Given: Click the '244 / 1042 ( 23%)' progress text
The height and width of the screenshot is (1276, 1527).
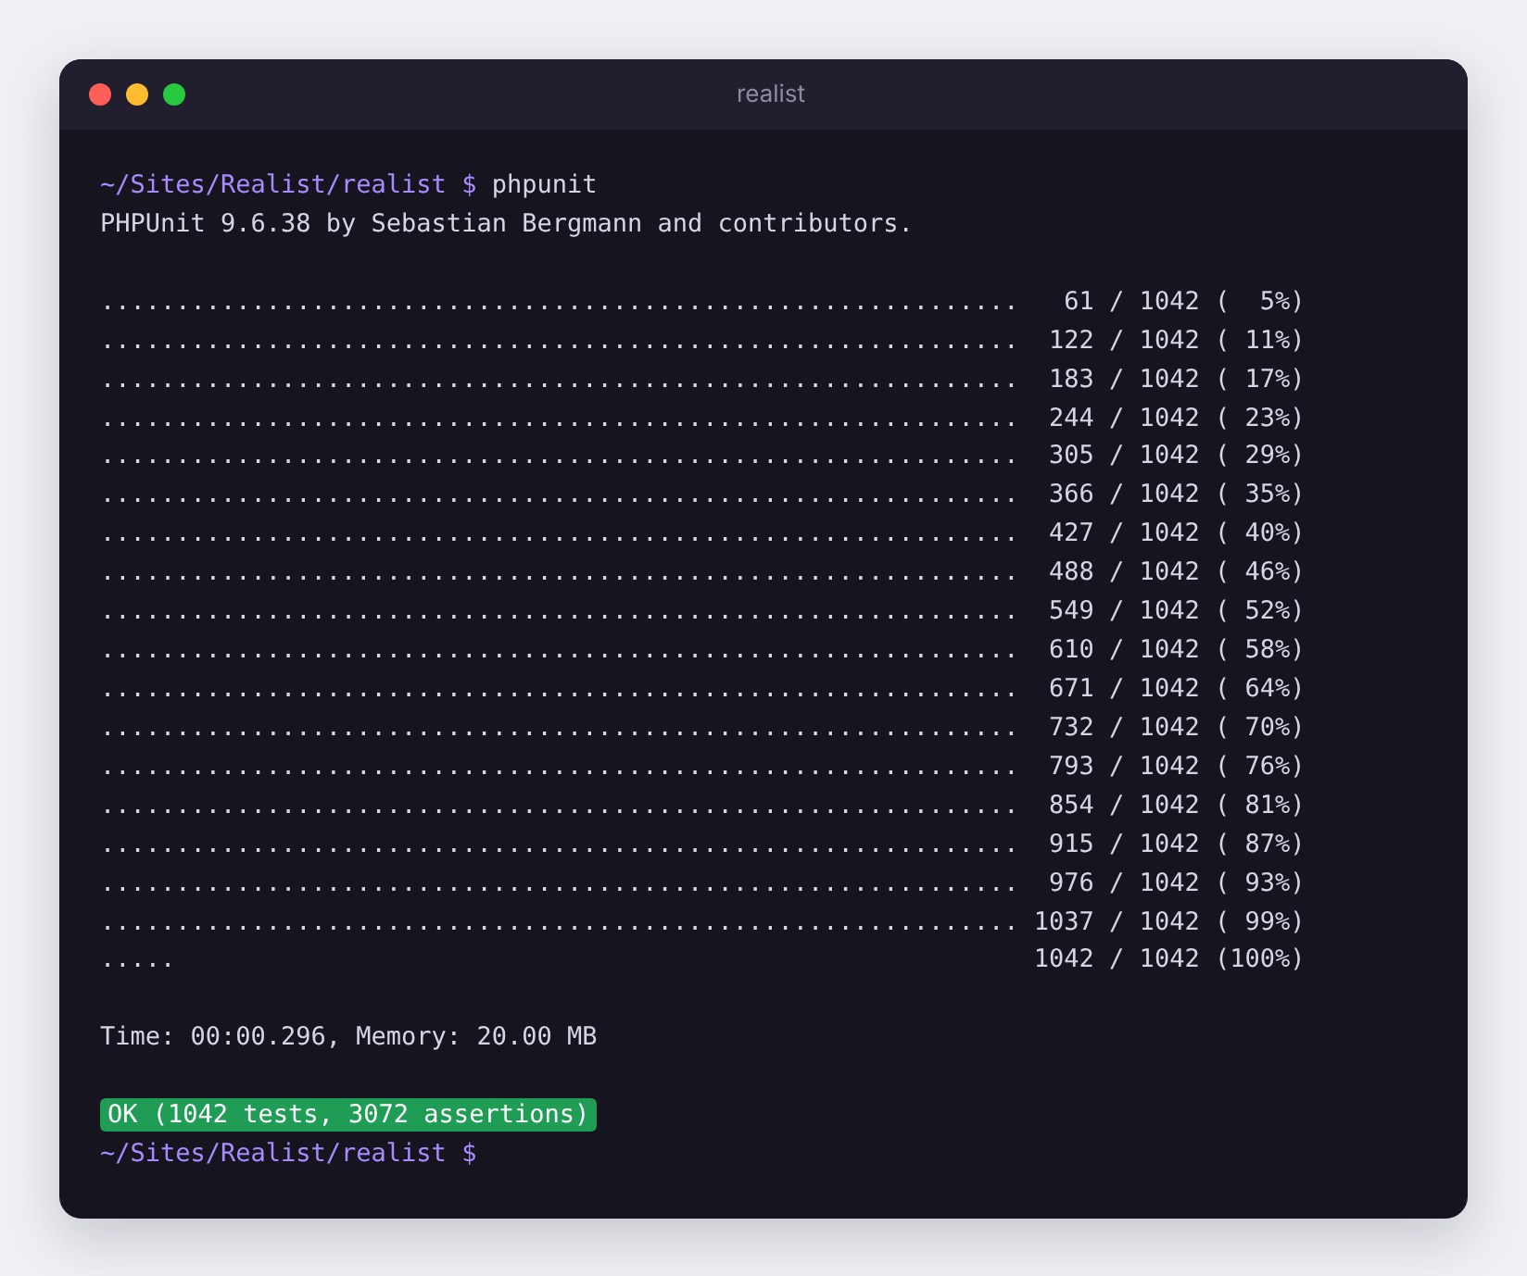Looking at the screenshot, I should pos(1176,418).
